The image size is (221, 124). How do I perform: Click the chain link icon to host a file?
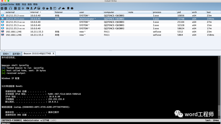60,8
